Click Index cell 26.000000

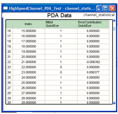click(29, 88)
